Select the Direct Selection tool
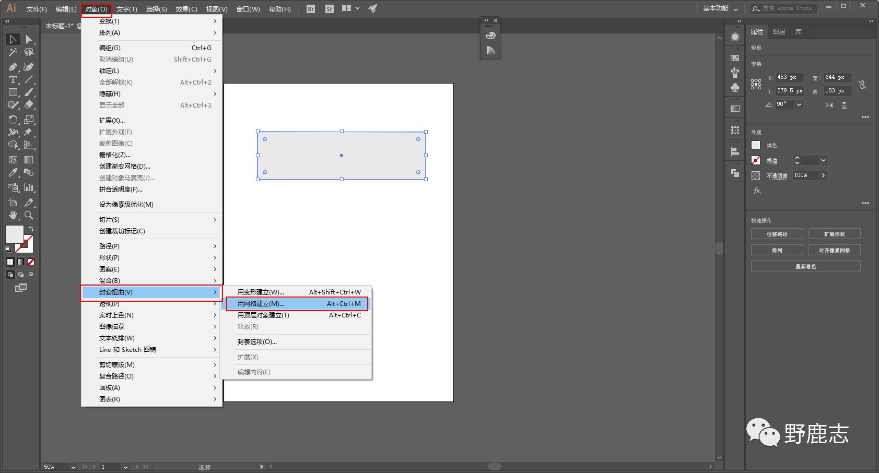 (29, 40)
